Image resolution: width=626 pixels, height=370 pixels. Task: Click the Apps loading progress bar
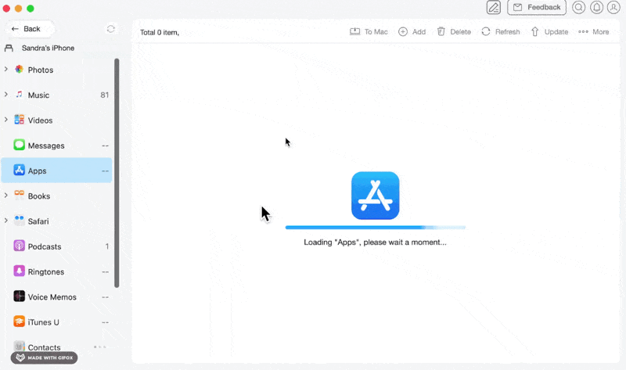(x=376, y=228)
